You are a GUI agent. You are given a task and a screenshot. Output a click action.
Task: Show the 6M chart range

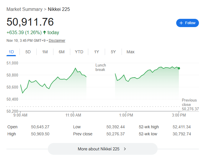click(62, 52)
